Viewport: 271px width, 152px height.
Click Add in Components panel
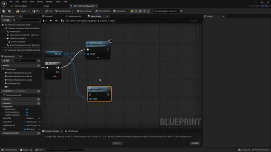(x=6, y=20)
